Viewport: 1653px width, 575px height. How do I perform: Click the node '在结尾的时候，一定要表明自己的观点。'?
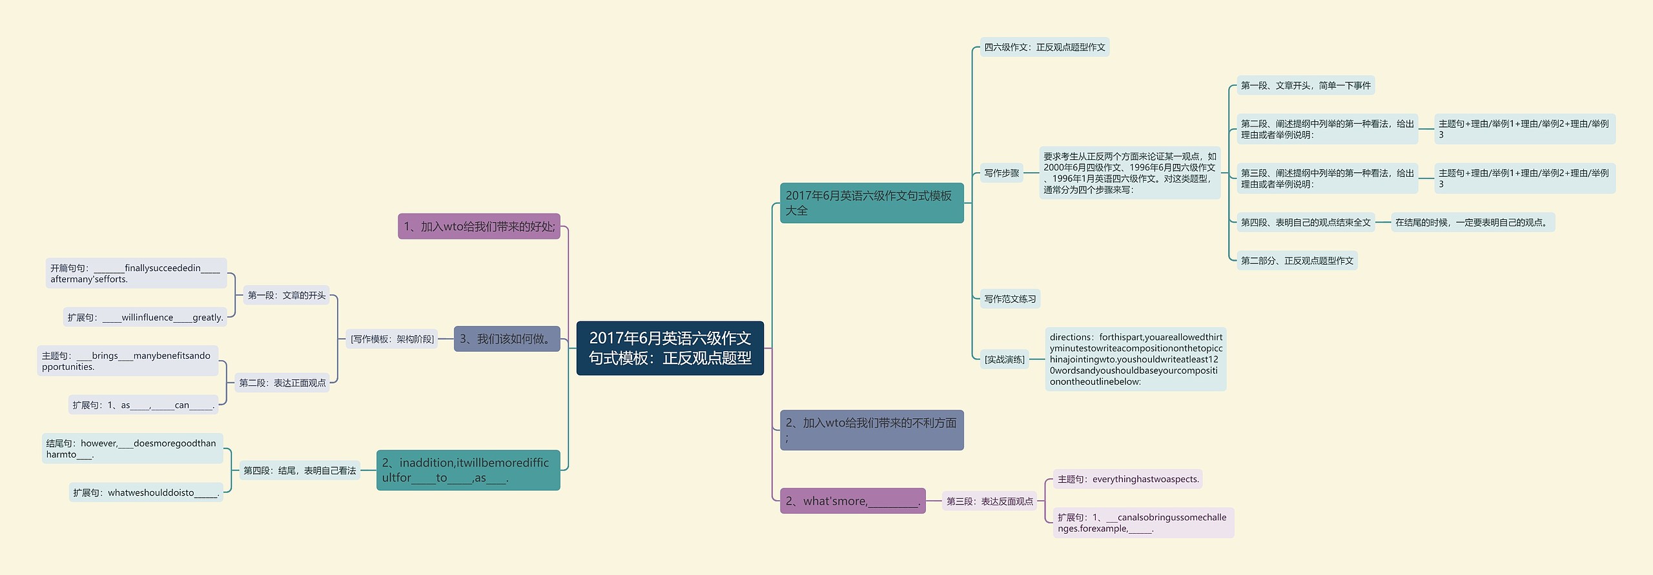(x=1473, y=223)
